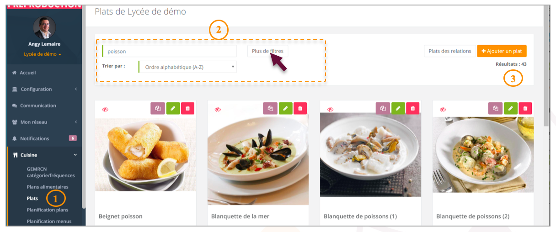
Task: Click Plus de filtres button
Action: tap(267, 51)
